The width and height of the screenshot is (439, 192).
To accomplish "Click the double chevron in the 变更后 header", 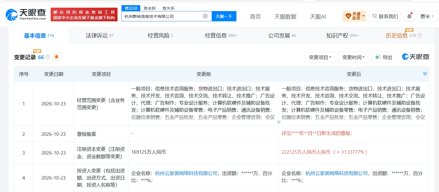I will point(425,74).
